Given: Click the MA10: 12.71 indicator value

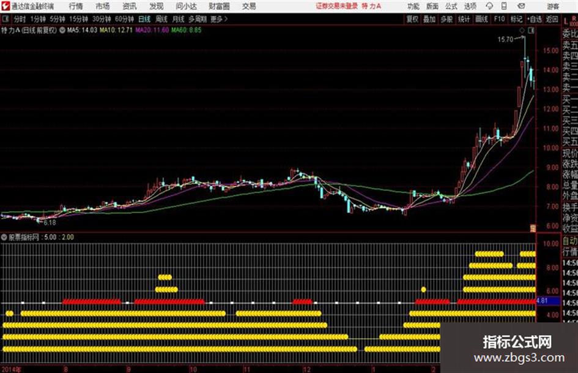Looking at the screenshot, I should pyautogui.click(x=116, y=30).
